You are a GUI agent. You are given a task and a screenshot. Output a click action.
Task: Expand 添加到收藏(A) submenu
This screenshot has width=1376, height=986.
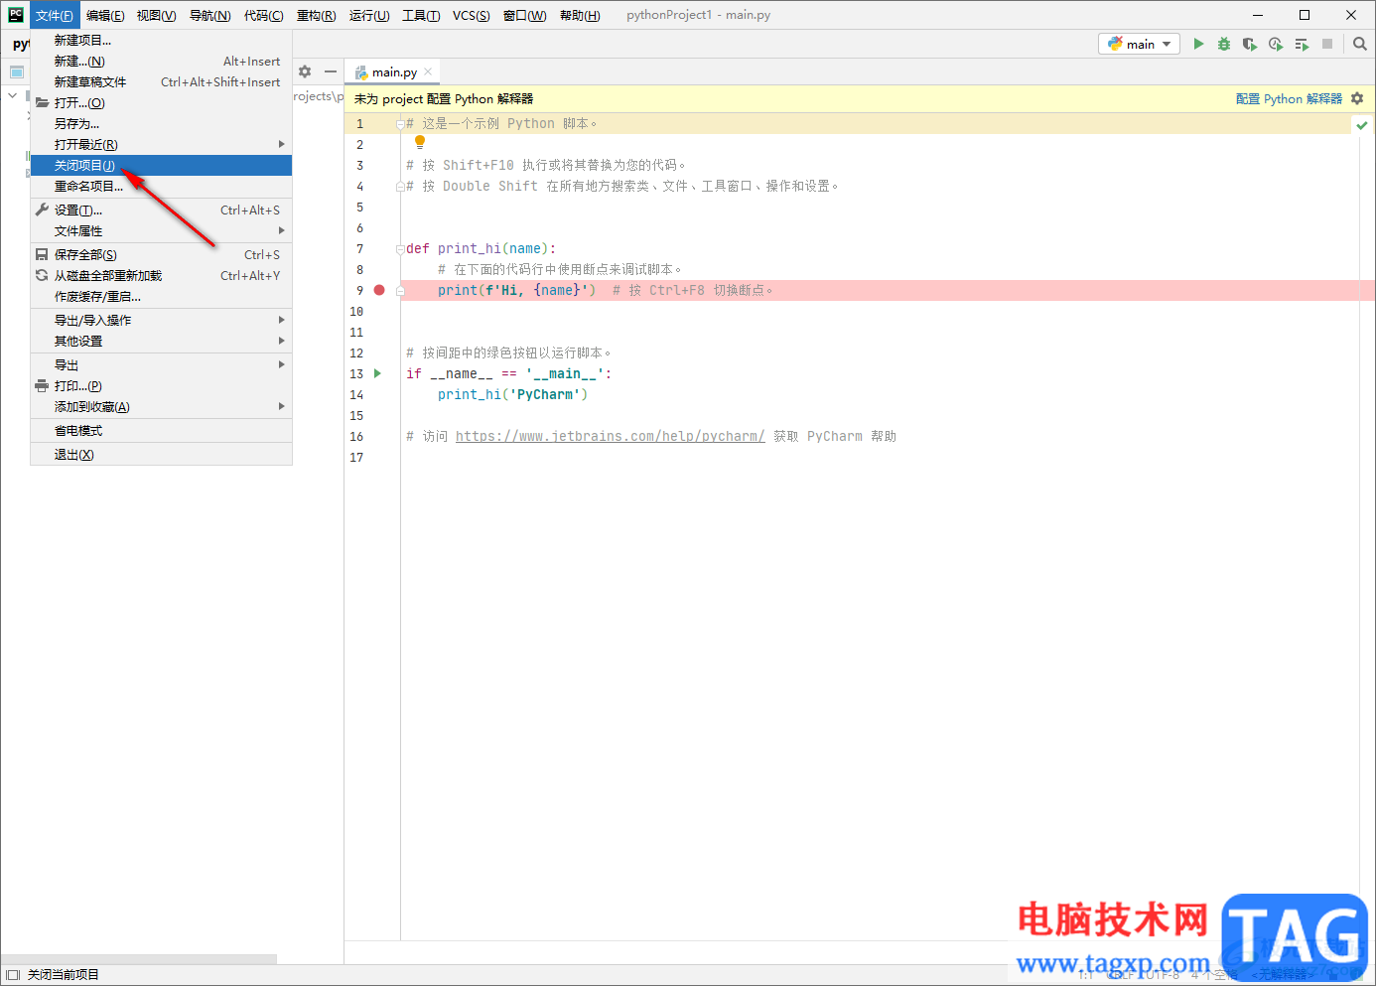pyautogui.click(x=161, y=406)
